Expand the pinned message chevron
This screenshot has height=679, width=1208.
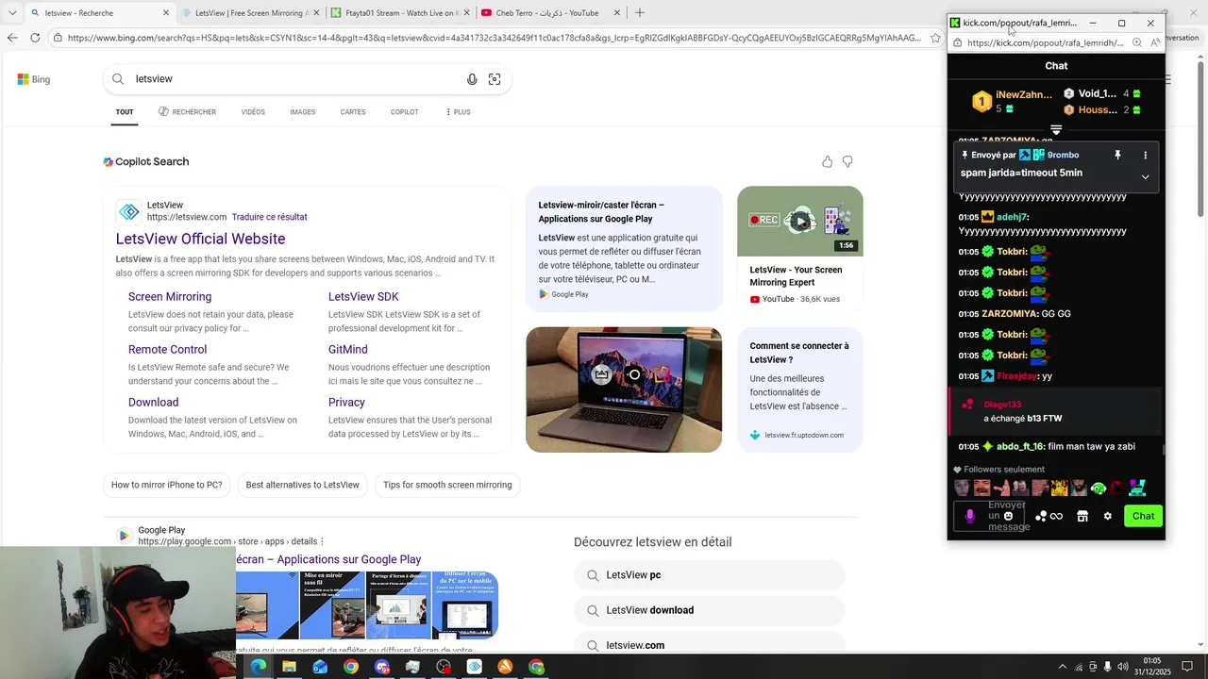[1146, 176]
